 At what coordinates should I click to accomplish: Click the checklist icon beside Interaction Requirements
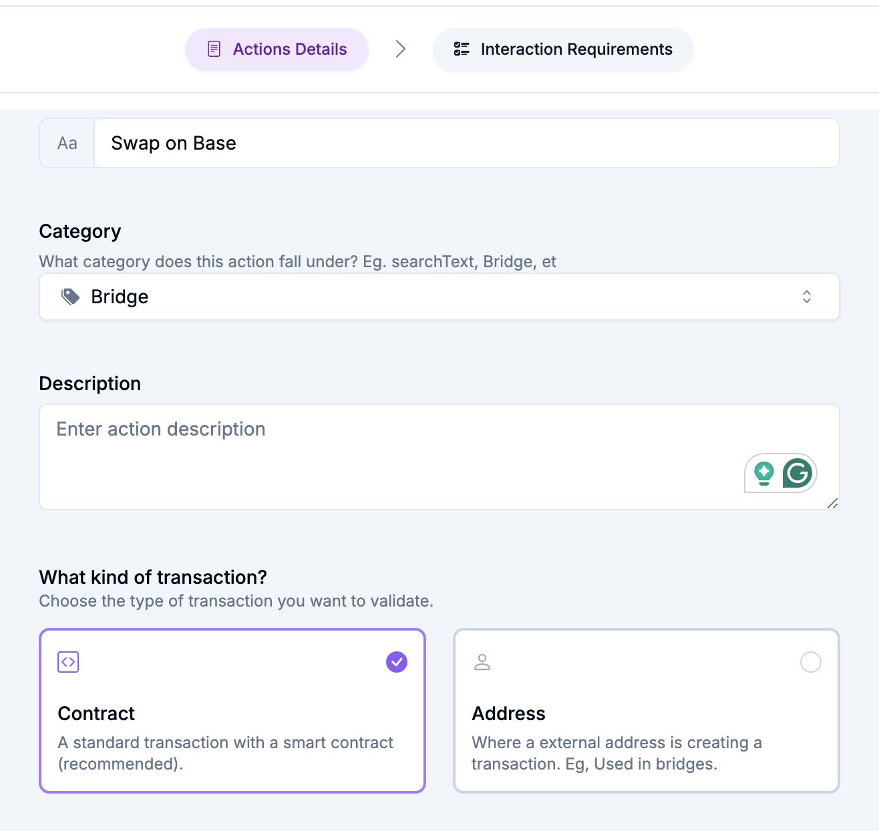[x=462, y=49]
